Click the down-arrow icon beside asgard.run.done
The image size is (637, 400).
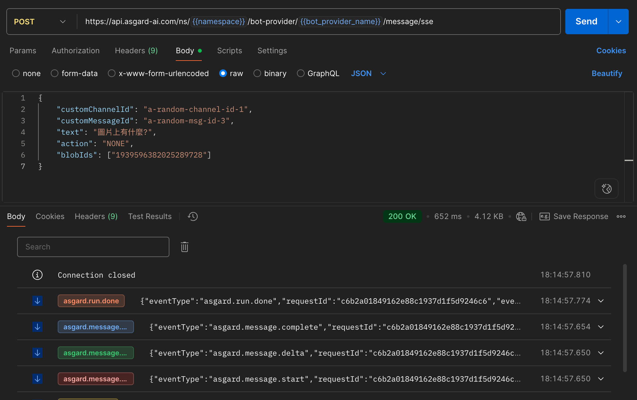point(37,301)
